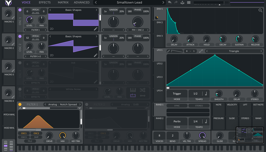Open the OSC 2 FILTER 1+2 destination selector
This screenshot has width=266, height=152.
tap(35, 56)
